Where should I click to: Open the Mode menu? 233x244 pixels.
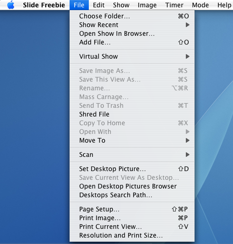click(200, 5)
